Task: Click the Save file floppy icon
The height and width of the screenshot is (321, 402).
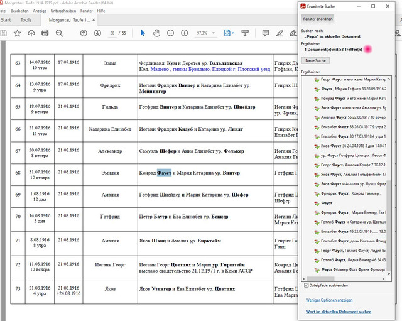Action: coord(3,33)
